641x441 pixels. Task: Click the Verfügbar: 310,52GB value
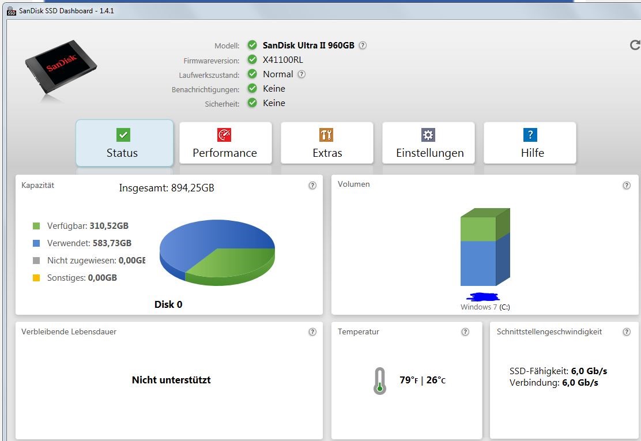tap(88, 226)
